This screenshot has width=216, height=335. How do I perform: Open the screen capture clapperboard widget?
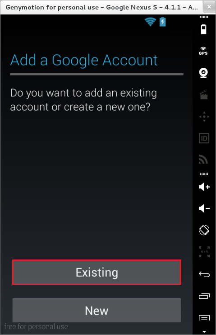point(204,94)
